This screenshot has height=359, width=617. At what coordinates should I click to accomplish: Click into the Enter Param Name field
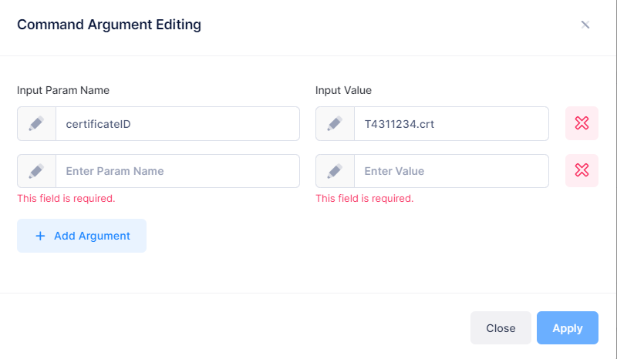click(177, 171)
